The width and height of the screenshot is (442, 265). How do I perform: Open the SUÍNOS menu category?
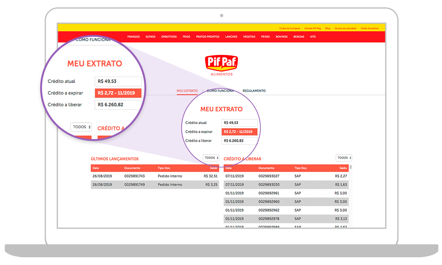pyautogui.click(x=151, y=37)
